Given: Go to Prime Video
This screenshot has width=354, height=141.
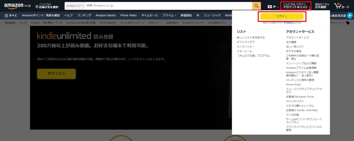Looking at the screenshot, I should (129, 15).
